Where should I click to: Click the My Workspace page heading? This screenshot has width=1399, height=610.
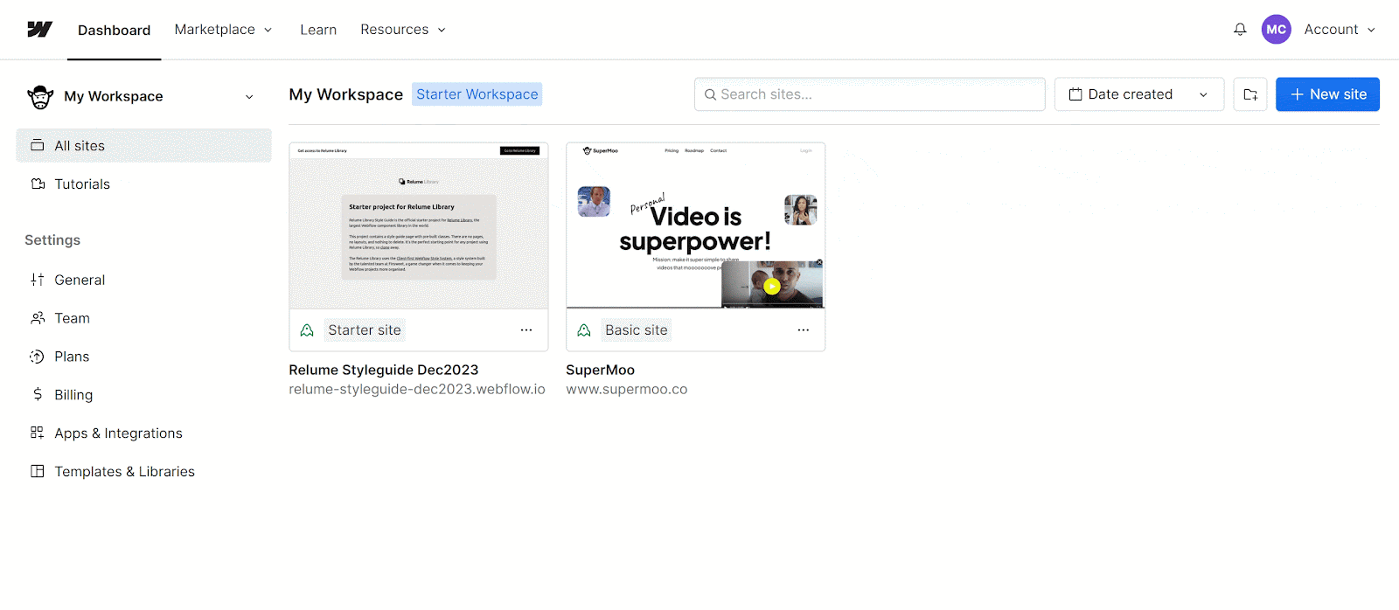(346, 94)
